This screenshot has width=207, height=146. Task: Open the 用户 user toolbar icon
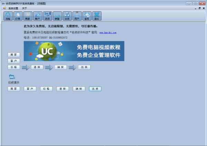pyautogui.click(x=77, y=16)
